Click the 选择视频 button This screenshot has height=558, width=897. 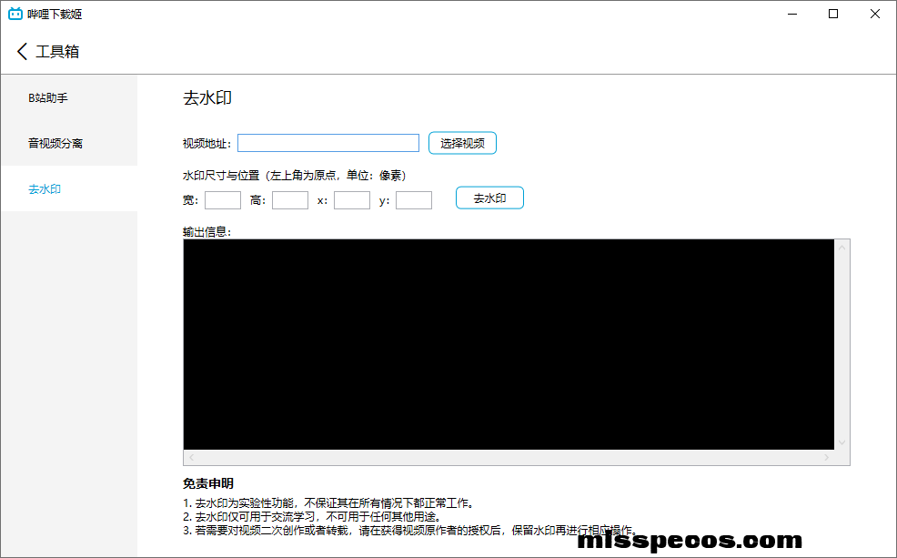click(462, 143)
